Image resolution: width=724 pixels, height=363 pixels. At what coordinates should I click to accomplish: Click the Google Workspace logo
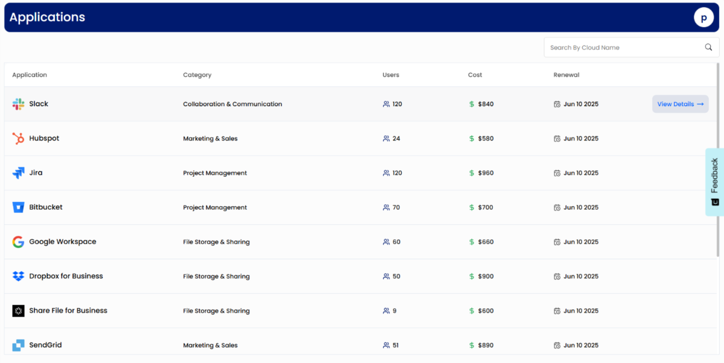pos(18,242)
